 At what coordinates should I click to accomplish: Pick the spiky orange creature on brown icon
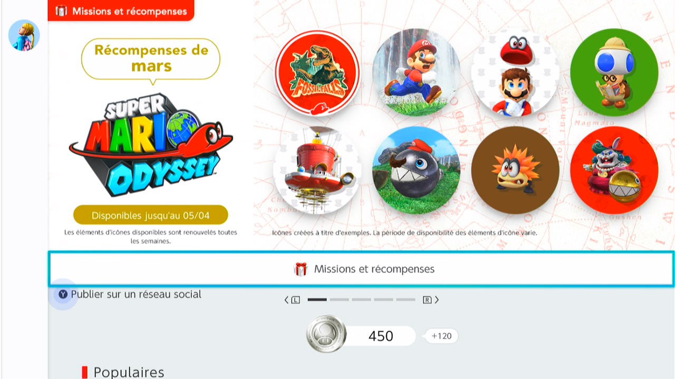pyautogui.click(x=515, y=170)
